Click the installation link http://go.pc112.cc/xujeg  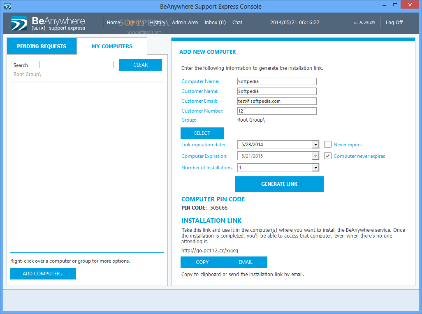210,251
